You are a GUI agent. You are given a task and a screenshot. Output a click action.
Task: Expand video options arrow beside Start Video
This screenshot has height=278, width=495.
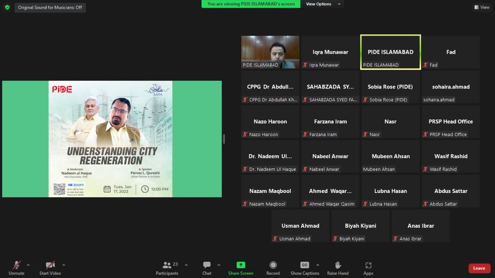point(64,265)
